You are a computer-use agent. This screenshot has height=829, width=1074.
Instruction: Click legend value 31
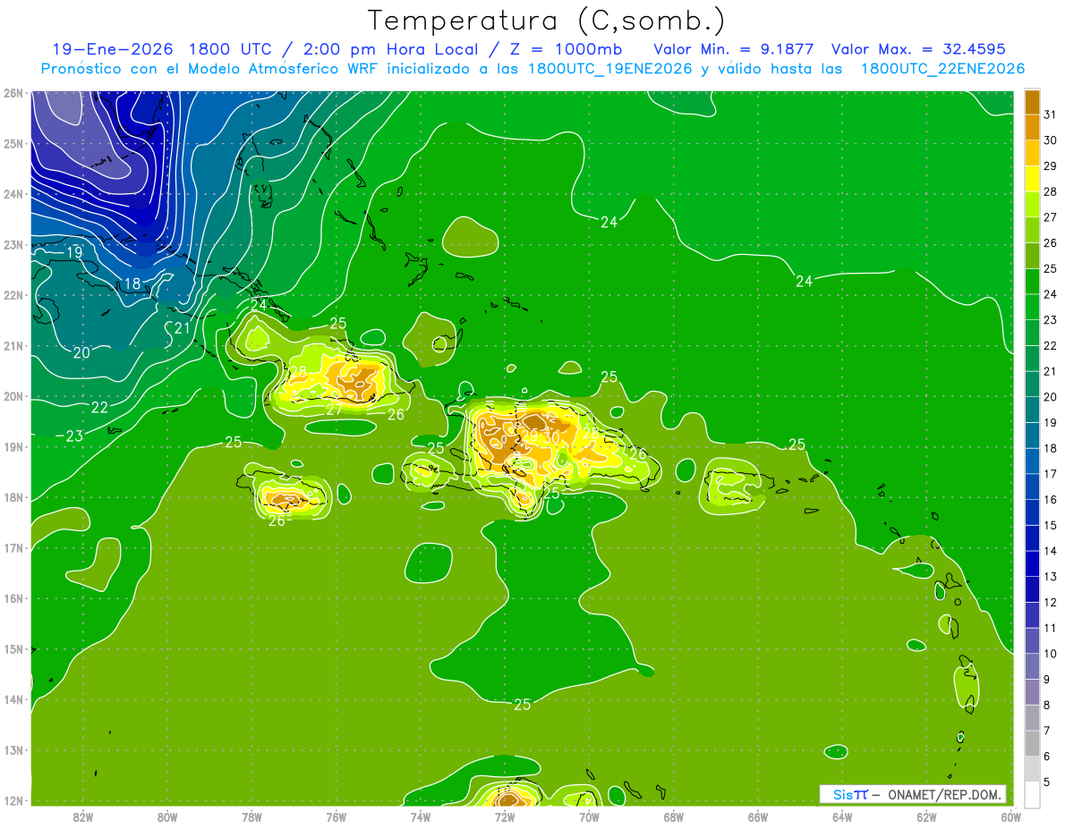pyautogui.click(x=1050, y=114)
